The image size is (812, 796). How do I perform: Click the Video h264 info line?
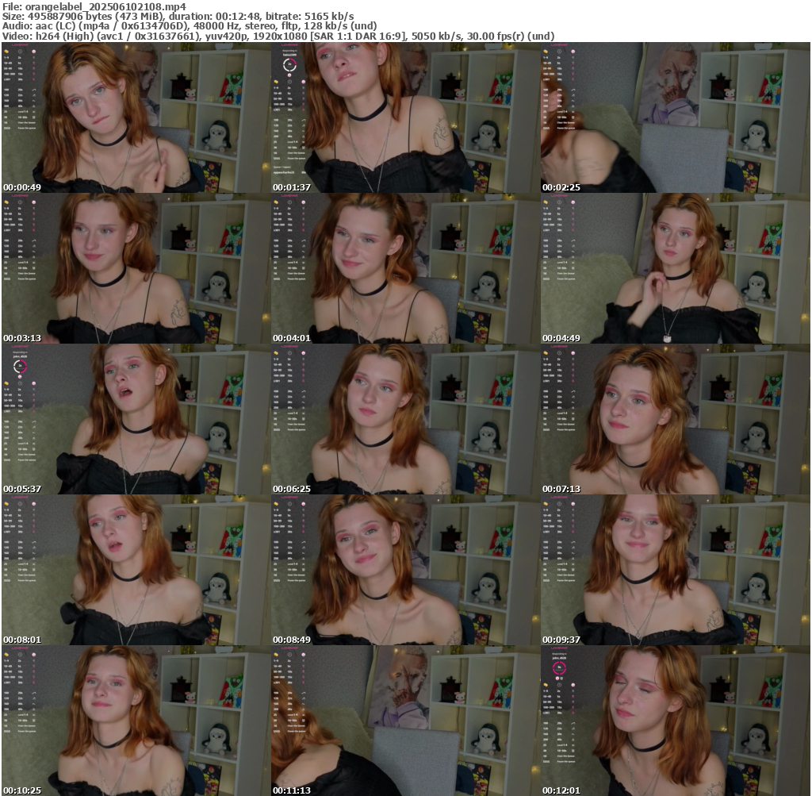pos(278,36)
